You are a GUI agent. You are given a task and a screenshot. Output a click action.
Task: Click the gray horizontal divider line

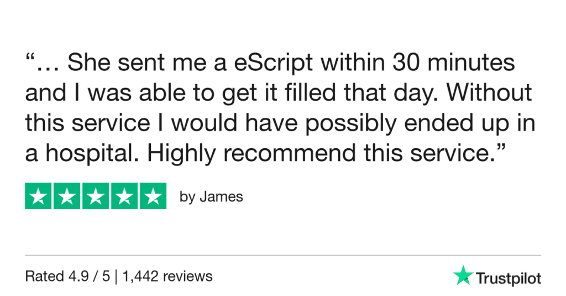pos(283,256)
